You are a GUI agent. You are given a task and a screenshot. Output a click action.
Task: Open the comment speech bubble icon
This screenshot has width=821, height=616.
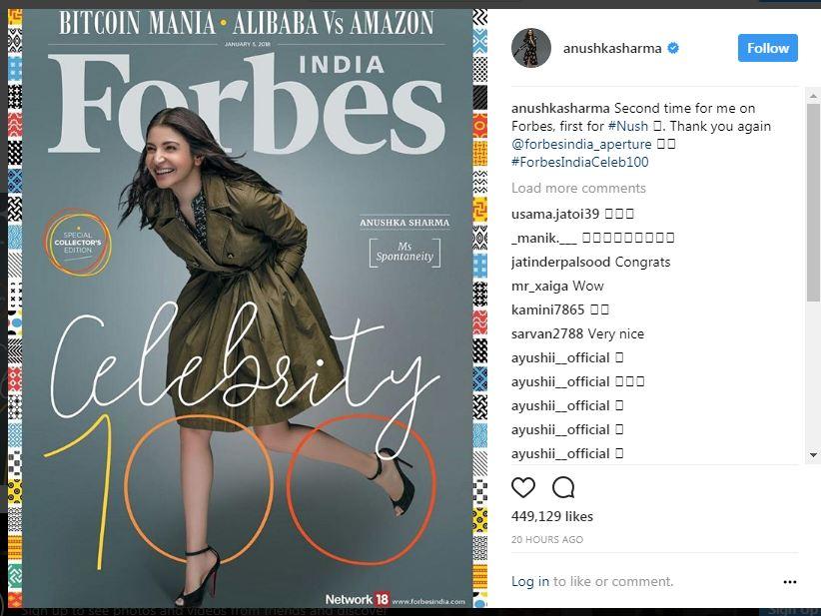pos(563,488)
